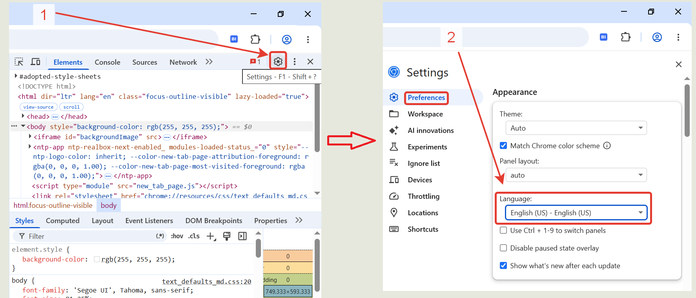Toggle the computed styles sidebar icon

[x=242, y=236]
